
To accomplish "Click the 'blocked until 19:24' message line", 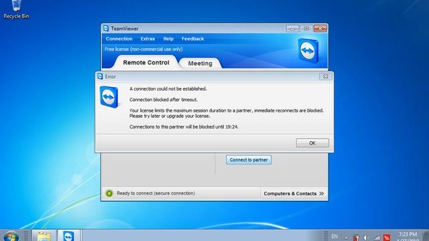I will tap(184, 127).
